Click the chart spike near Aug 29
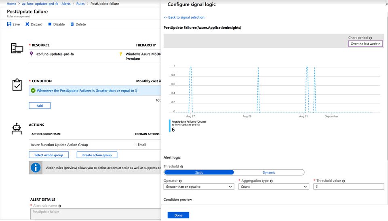The width and height of the screenshot is (388, 221). [258, 90]
